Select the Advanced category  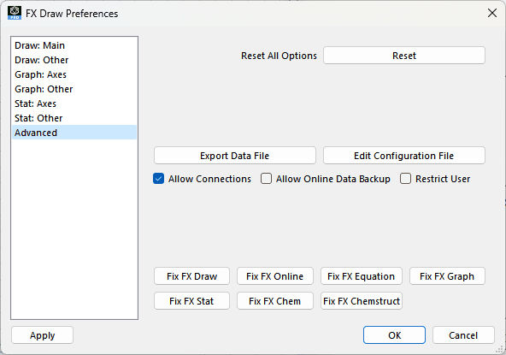(x=74, y=133)
